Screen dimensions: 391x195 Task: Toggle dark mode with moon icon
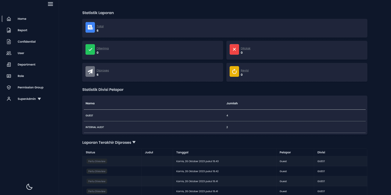pos(30,187)
